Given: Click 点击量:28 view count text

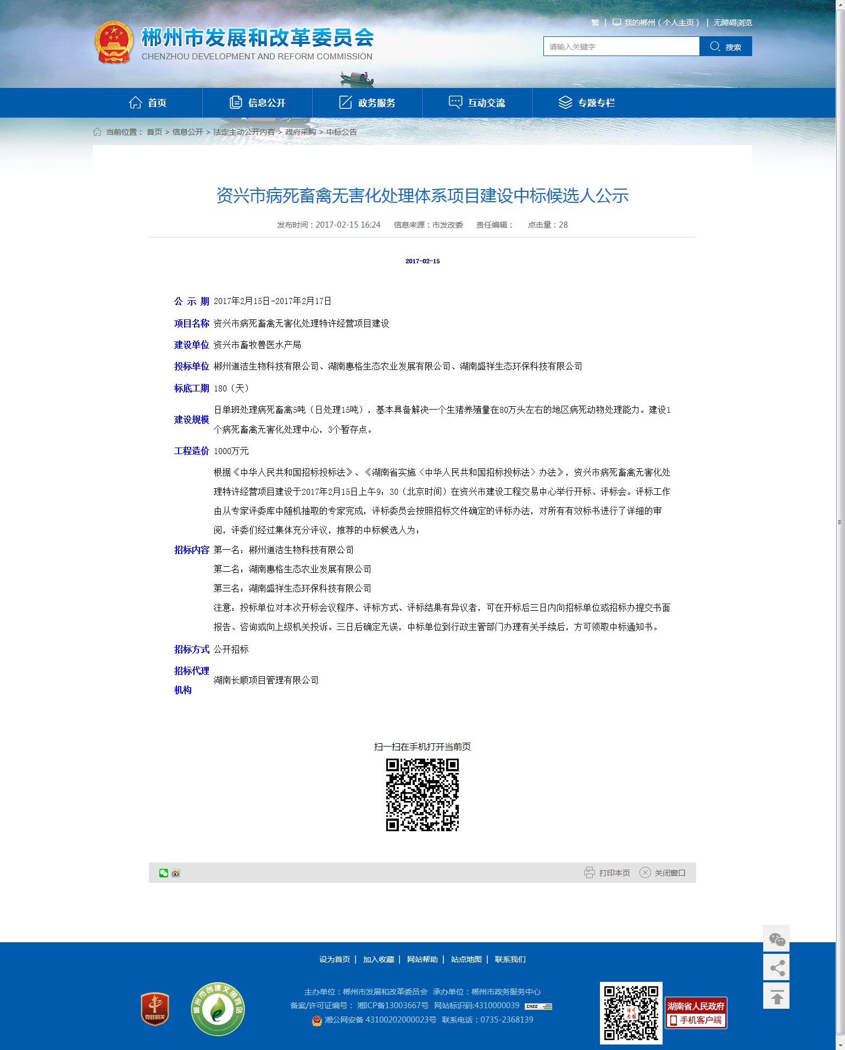Looking at the screenshot, I should pyautogui.click(x=548, y=225).
